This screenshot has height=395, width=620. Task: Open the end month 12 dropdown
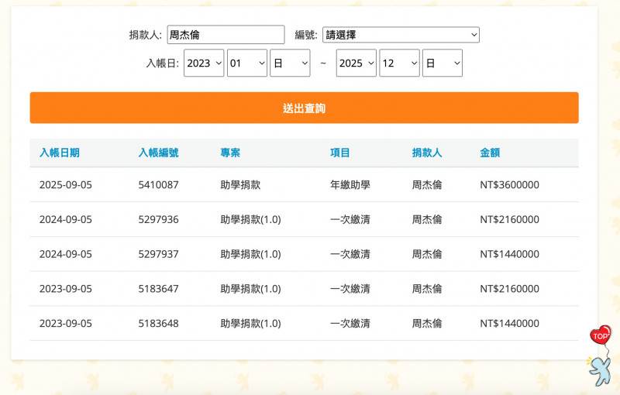tap(399, 64)
